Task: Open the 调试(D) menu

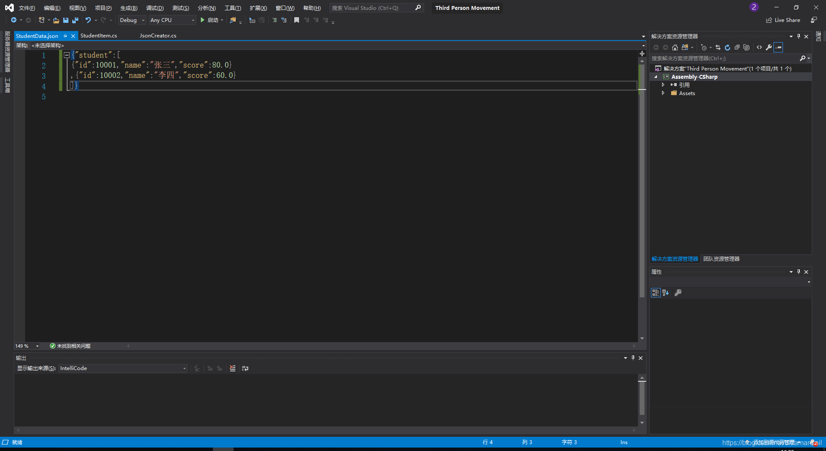Action: click(x=154, y=8)
